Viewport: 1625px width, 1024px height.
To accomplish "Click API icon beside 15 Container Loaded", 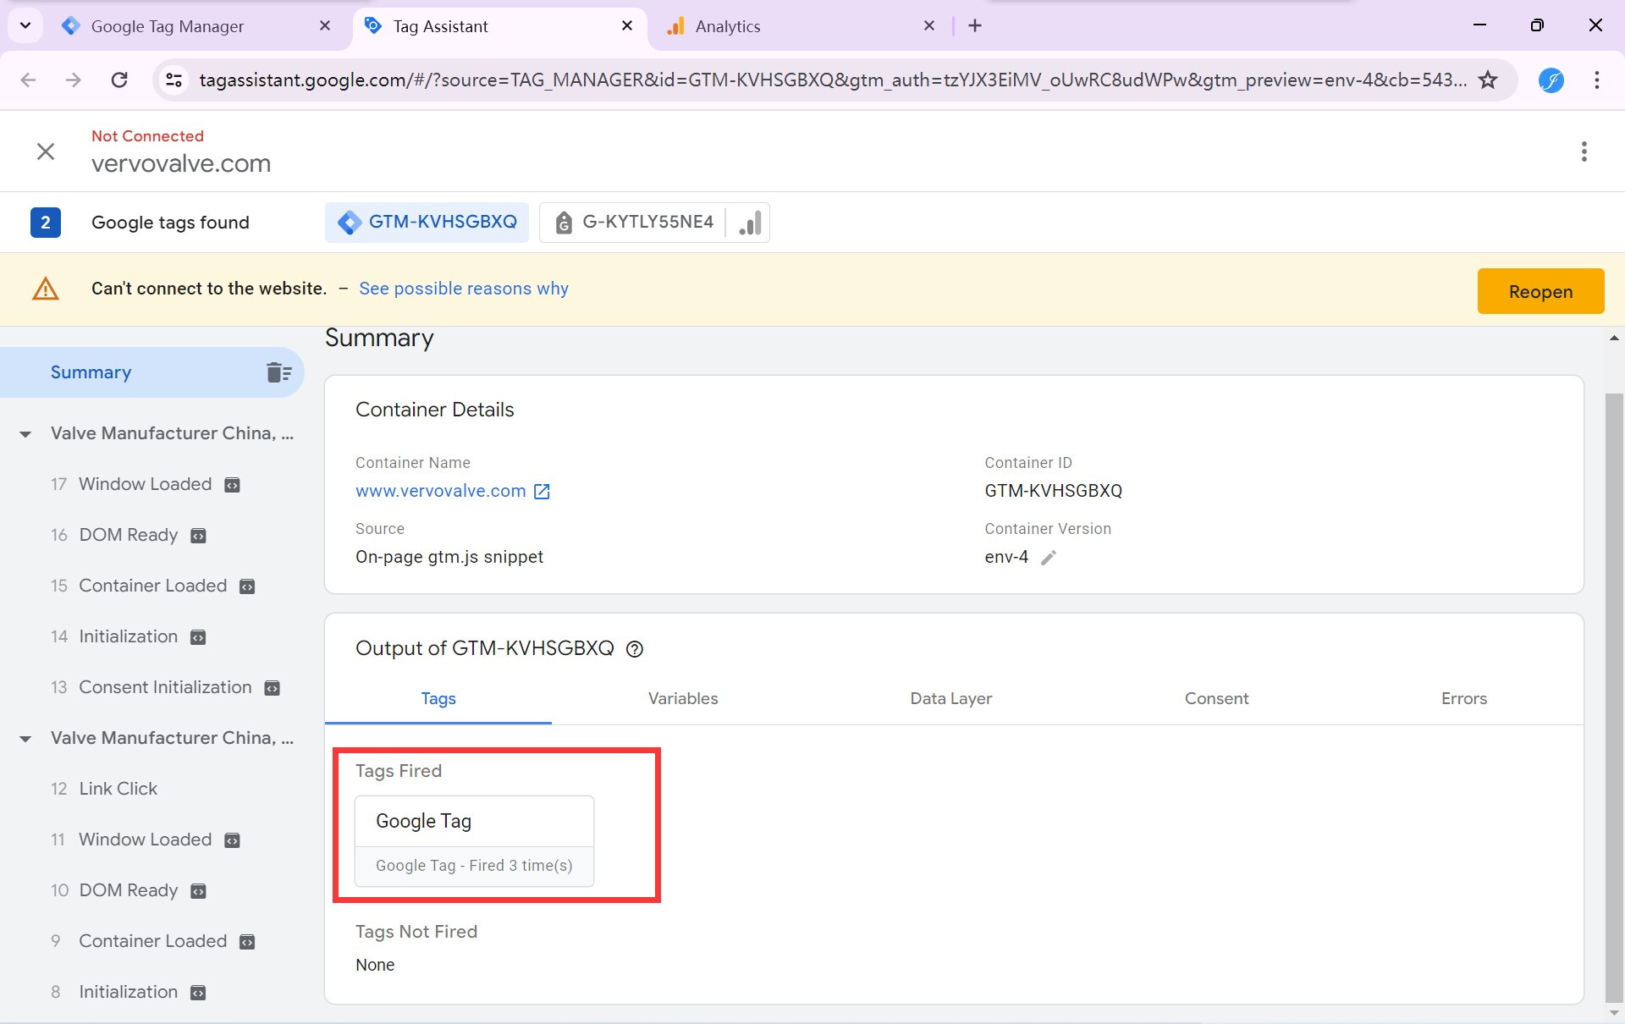I will point(247,586).
